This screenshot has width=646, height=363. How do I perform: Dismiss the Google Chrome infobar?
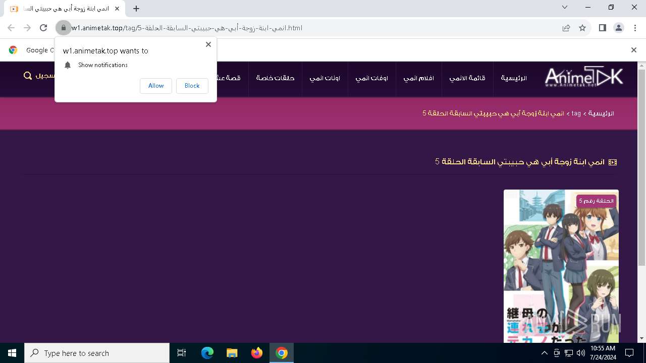pyautogui.click(x=633, y=50)
